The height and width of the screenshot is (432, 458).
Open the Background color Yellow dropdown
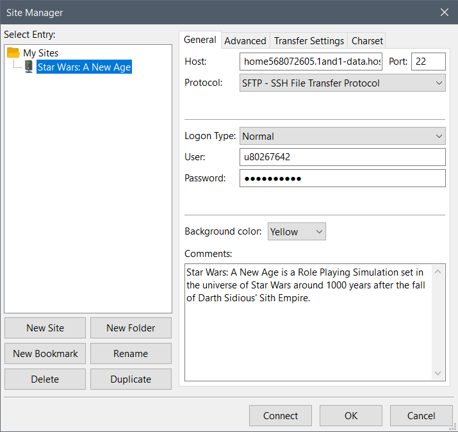(297, 231)
